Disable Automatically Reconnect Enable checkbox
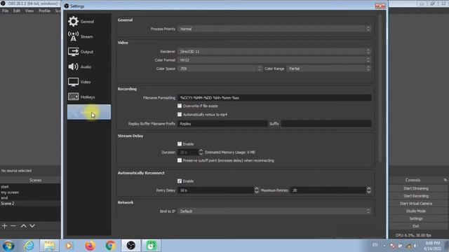The image size is (449, 252). [x=180, y=181]
